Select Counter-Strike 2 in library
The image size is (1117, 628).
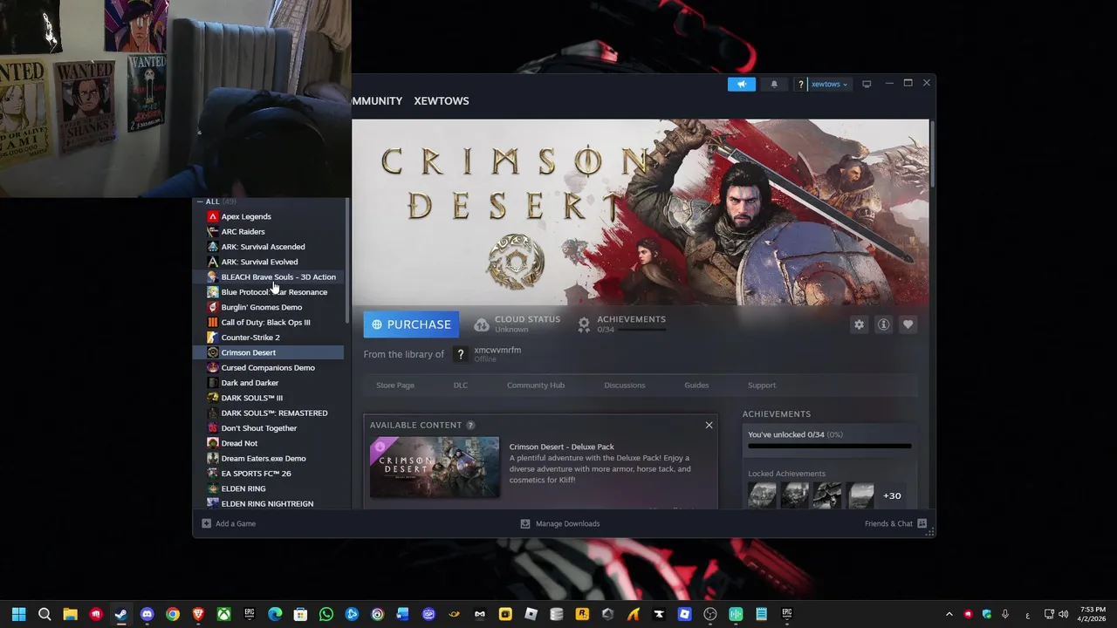(269, 338)
